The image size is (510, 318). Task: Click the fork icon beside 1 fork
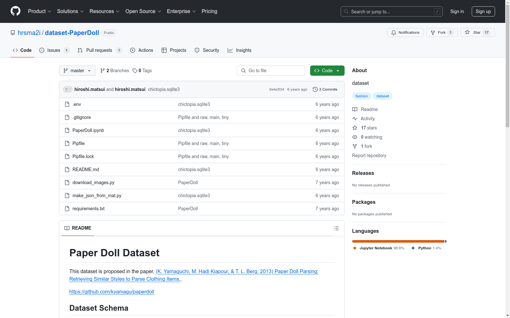point(355,146)
